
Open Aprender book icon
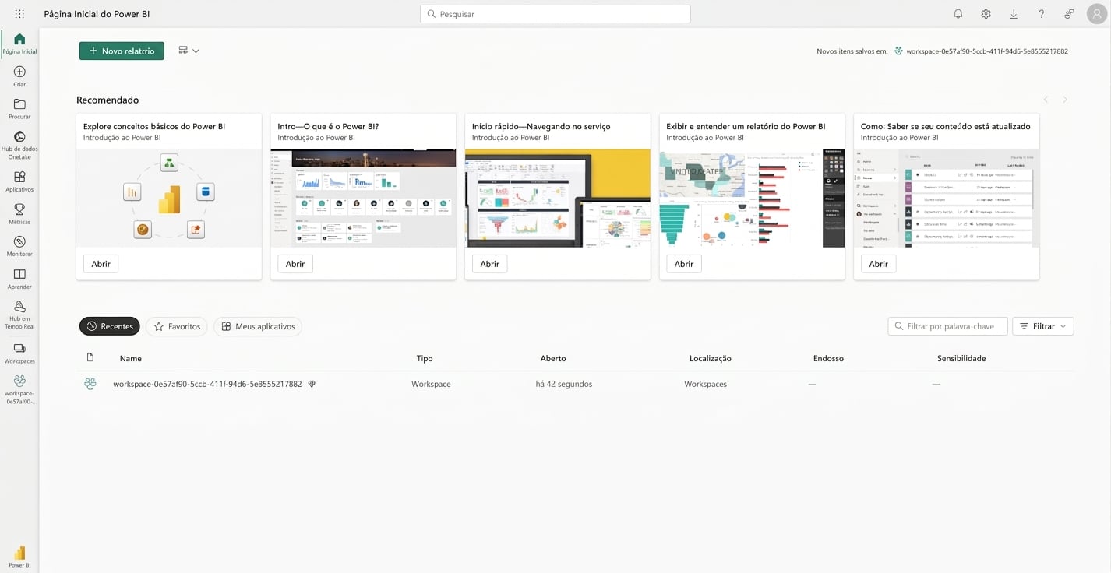19,279
